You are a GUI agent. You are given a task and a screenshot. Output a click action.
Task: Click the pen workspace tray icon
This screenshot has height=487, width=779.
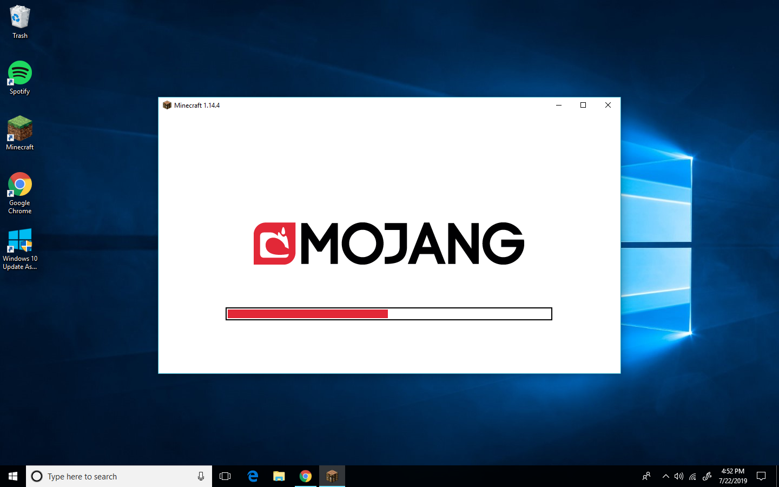[707, 476]
